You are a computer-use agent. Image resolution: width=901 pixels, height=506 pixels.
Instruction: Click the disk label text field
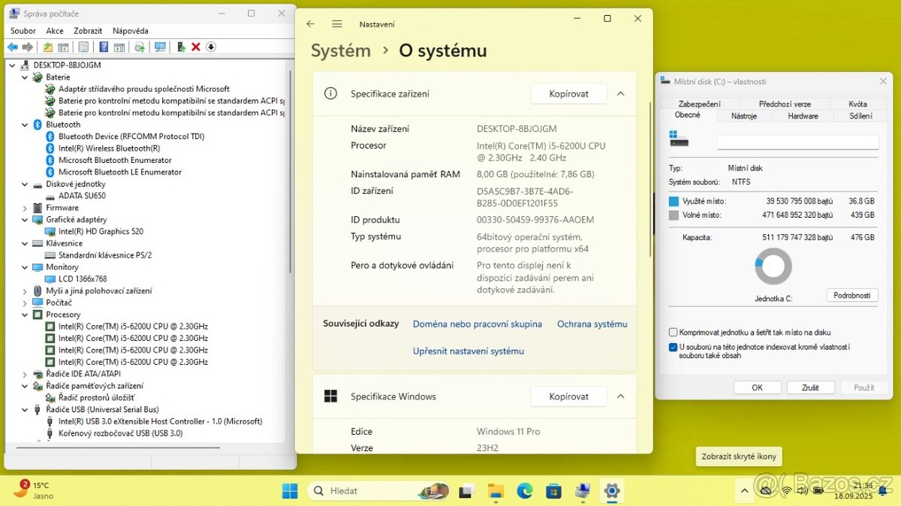click(x=797, y=142)
